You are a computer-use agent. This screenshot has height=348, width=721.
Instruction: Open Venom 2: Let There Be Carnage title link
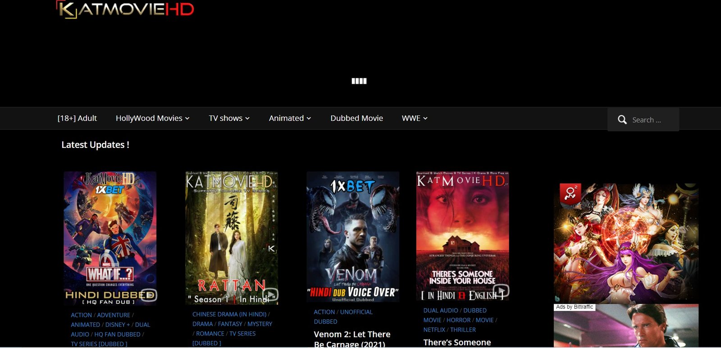(352, 339)
